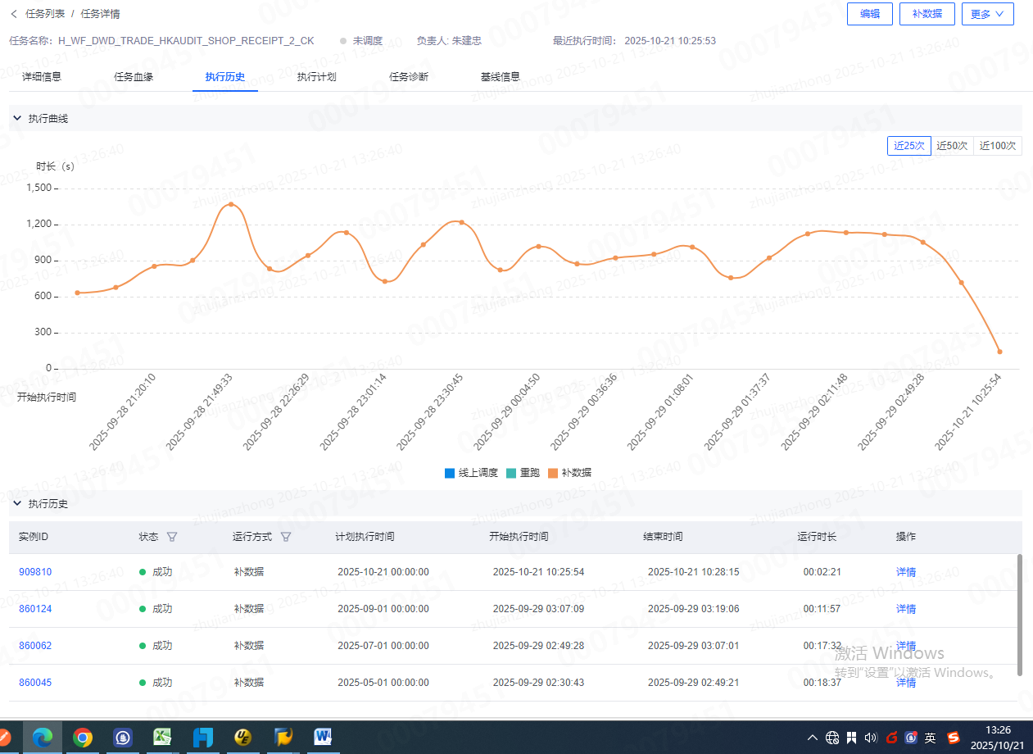
Task: Click the back arrow beside 任务列表
Action: point(13,14)
